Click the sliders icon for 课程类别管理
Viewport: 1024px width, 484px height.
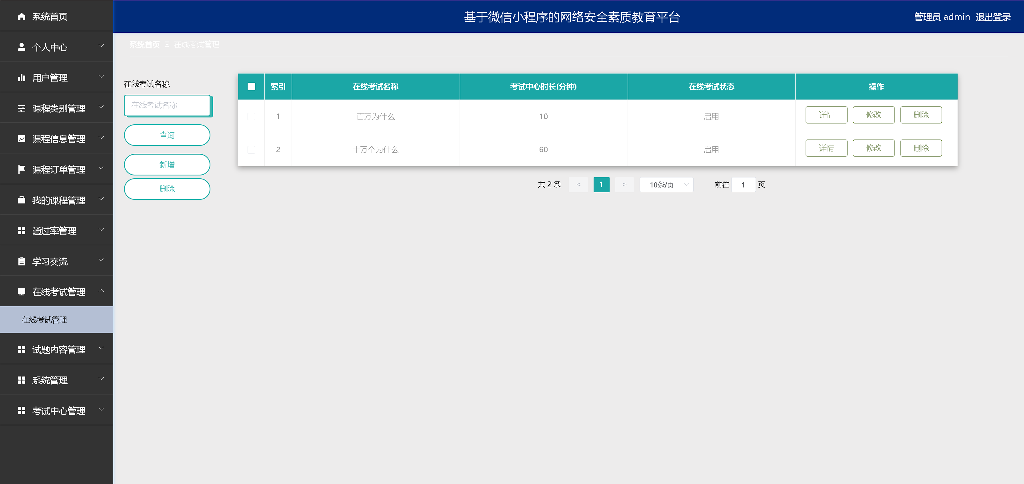tap(22, 108)
